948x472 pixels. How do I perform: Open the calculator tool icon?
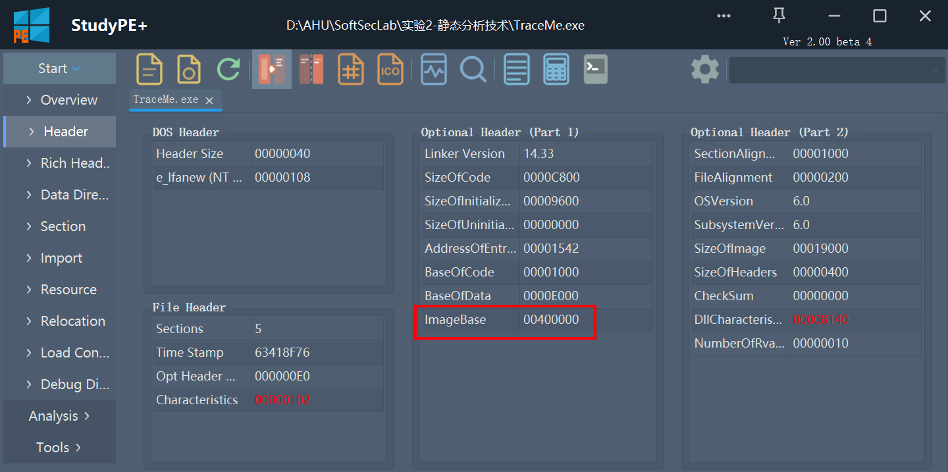point(556,69)
